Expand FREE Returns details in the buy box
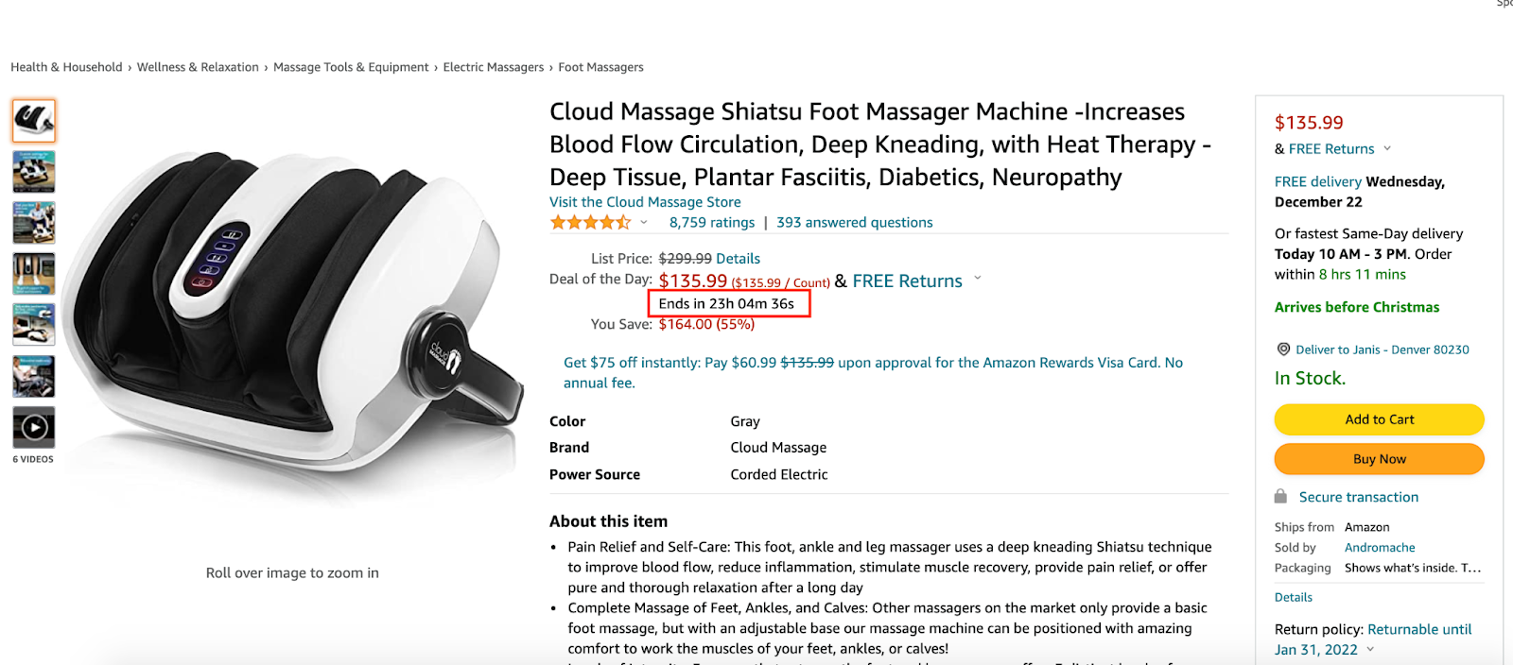Image resolution: width=1513 pixels, height=665 pixels. click(1386, 148)
